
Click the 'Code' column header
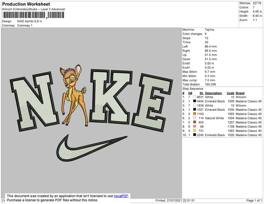[x=231, y=93]
